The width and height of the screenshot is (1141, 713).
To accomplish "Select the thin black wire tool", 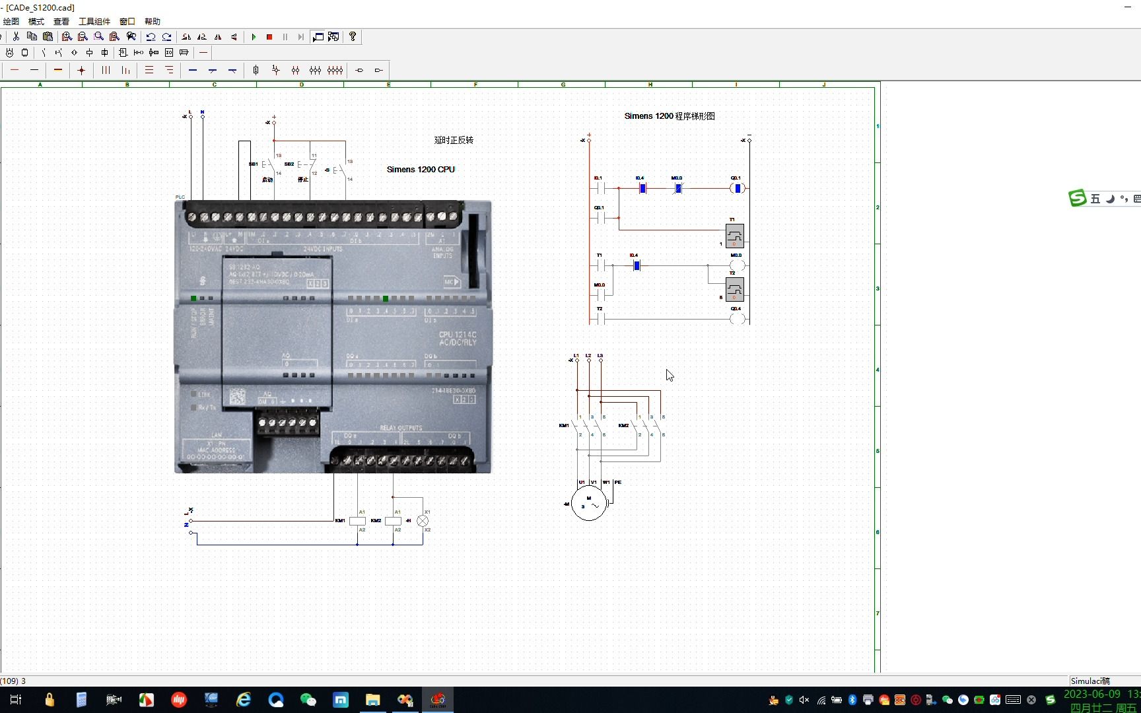I will tap(34, 70).
